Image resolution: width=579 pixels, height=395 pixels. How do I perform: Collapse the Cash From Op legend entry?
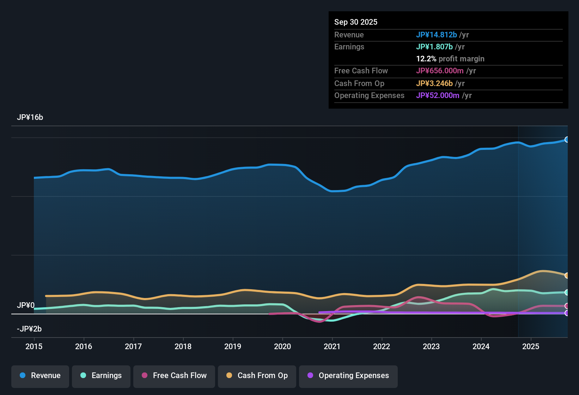(257, 376)
